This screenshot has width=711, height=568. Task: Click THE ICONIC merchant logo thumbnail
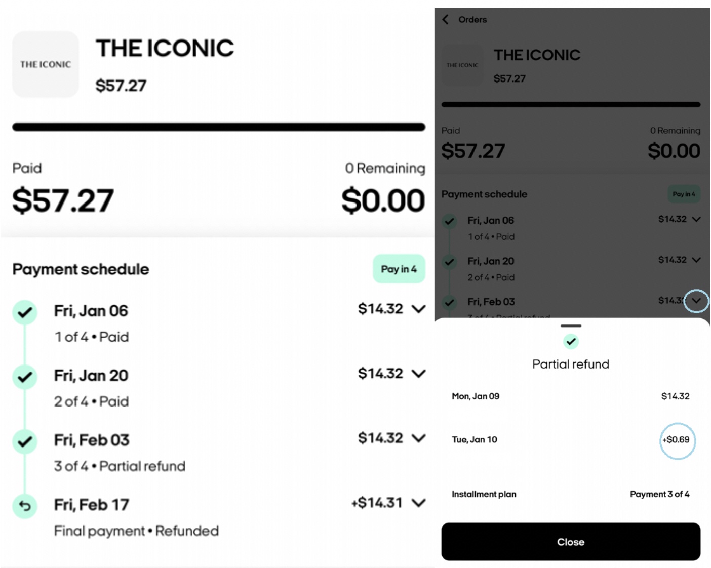(46, 64)
